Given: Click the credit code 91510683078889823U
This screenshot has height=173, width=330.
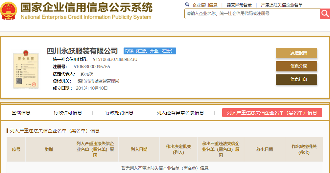Looking at the screenshot, I should [115, 59].
